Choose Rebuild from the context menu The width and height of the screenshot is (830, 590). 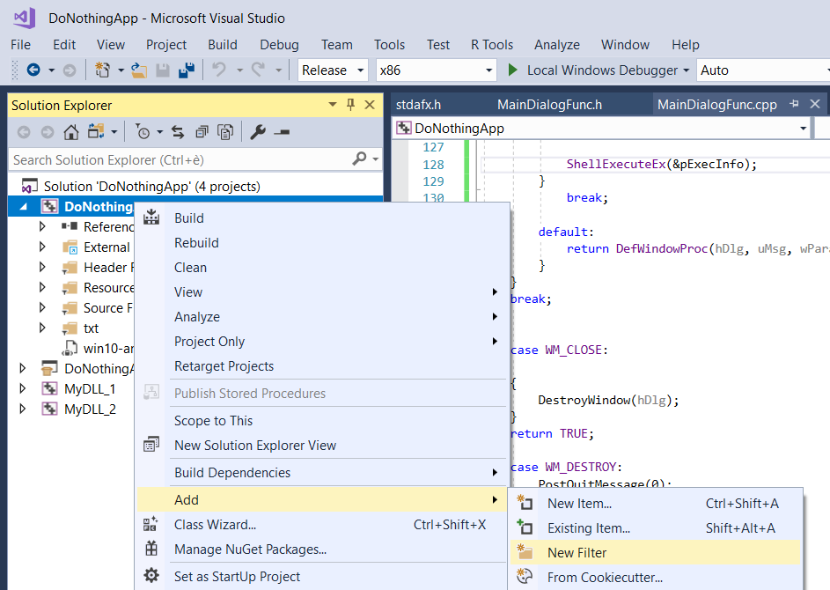point(321,242)
